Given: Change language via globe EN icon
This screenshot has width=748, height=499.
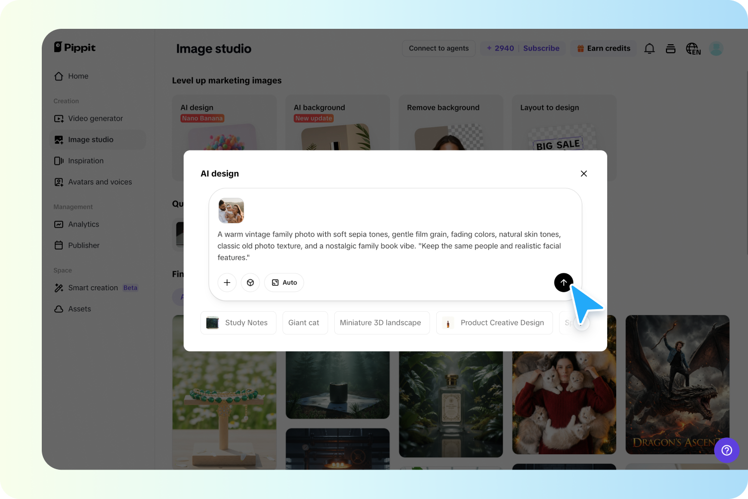Looking at the screenshot, I should pos(693,48).
